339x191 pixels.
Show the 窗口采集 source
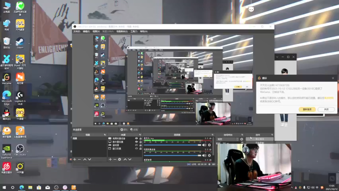click(136, 149)
